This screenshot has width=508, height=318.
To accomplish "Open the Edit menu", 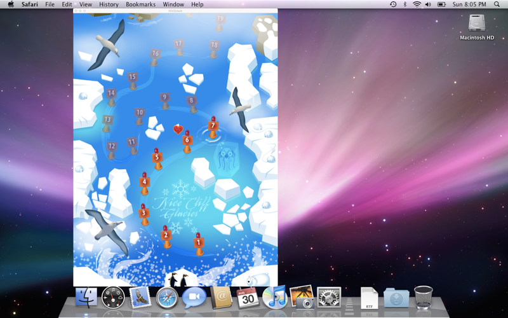I will point(67,4).
